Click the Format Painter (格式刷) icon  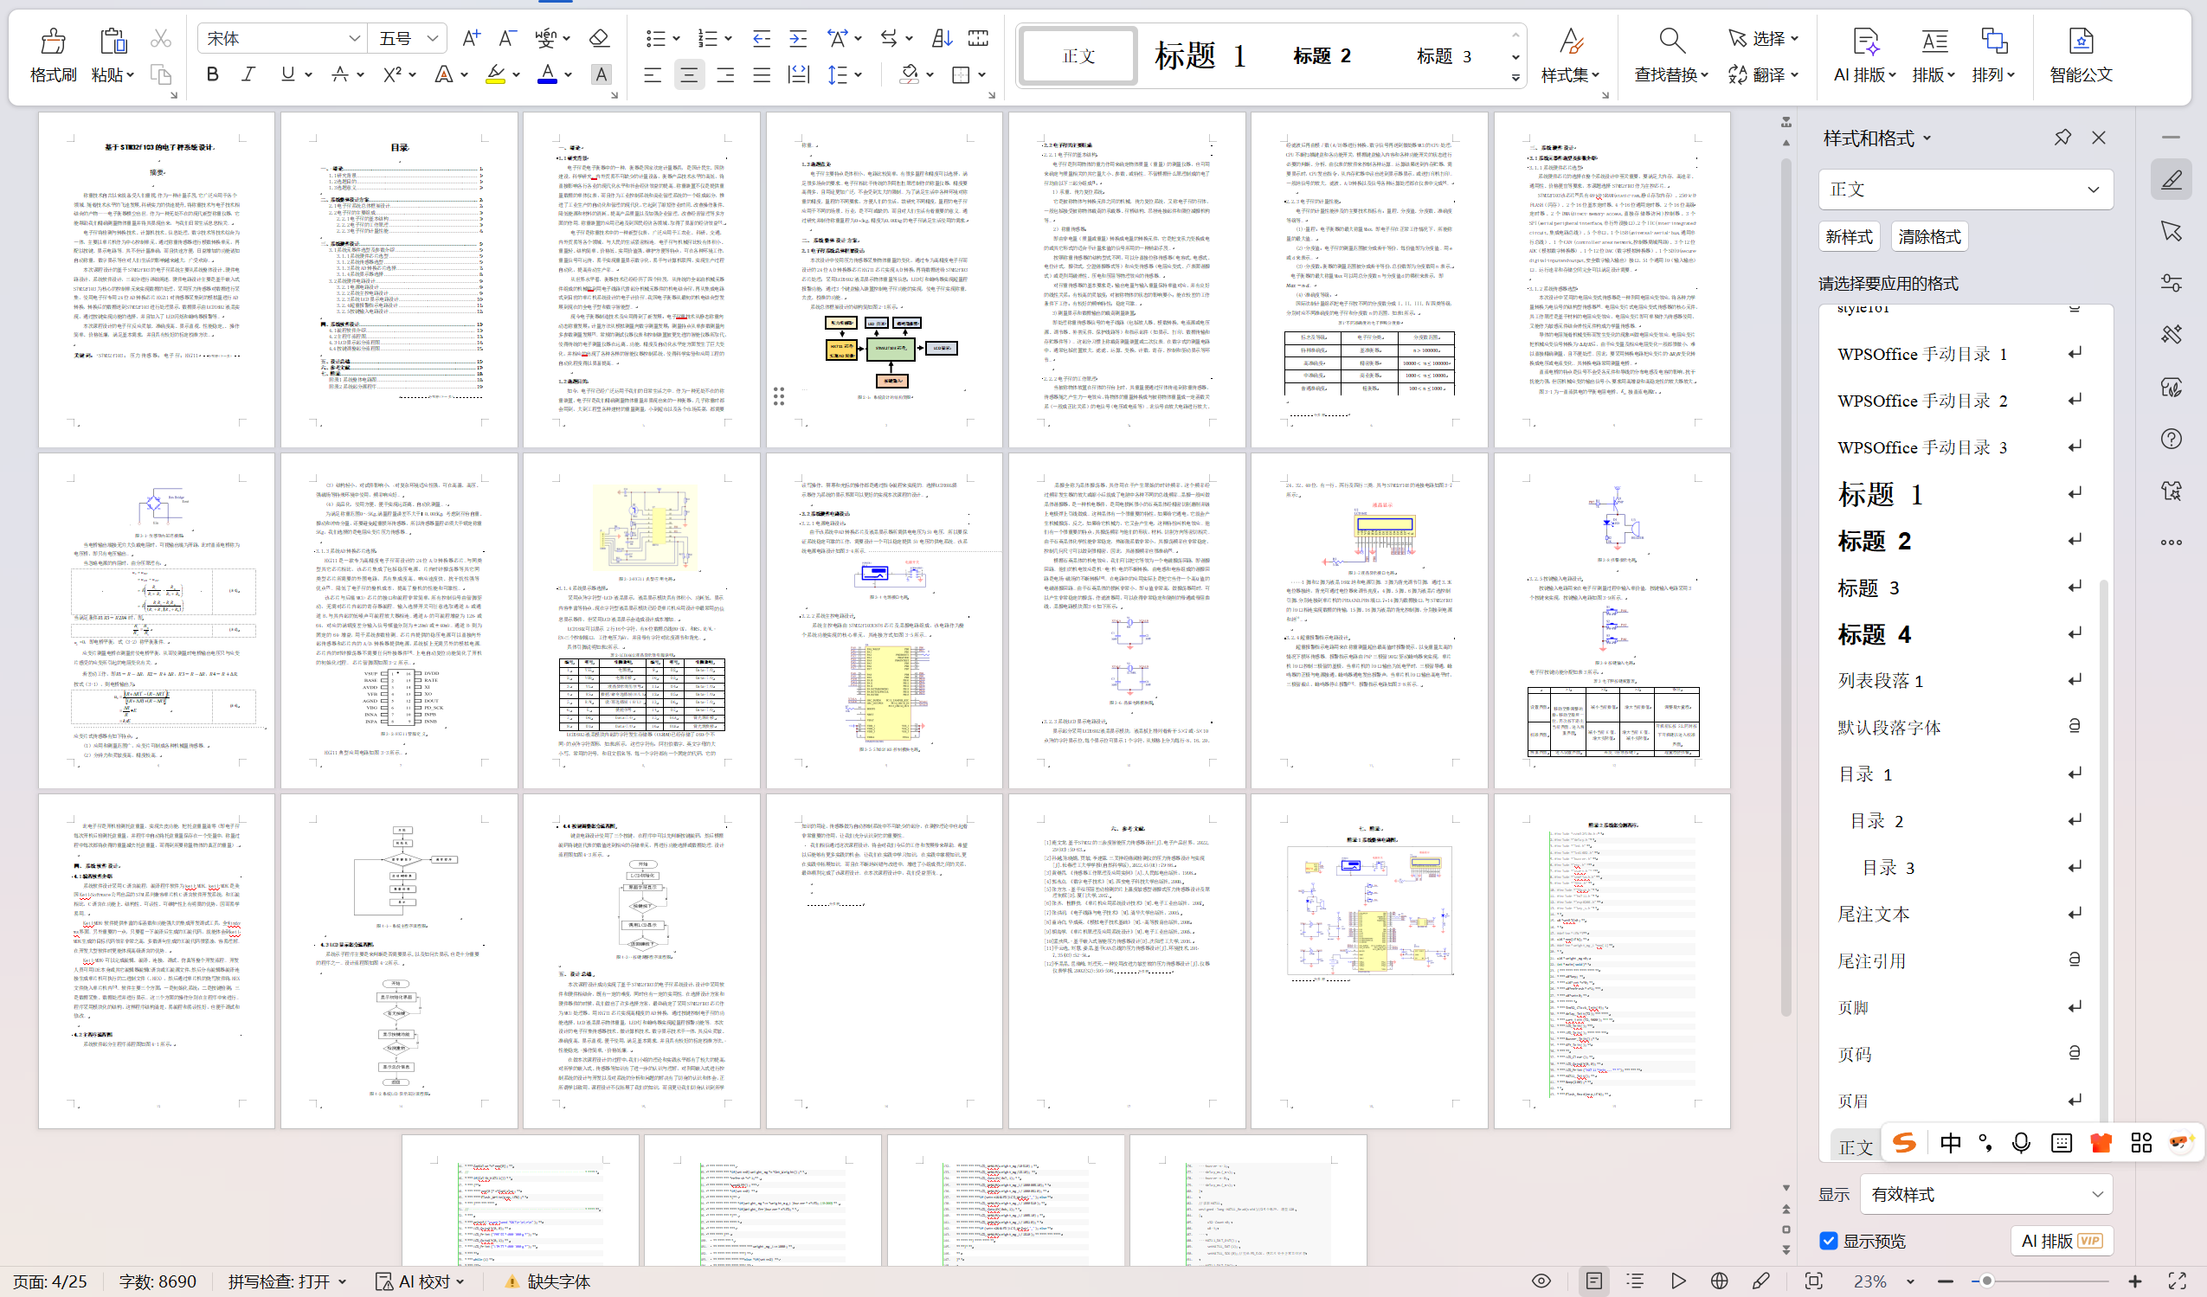coord(53,42)
